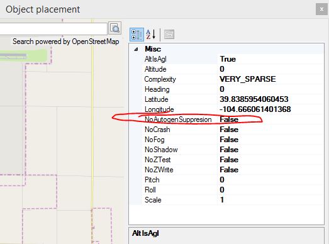
Task: Sort properties alphabetically with A-Z icon
Action: 151,35
